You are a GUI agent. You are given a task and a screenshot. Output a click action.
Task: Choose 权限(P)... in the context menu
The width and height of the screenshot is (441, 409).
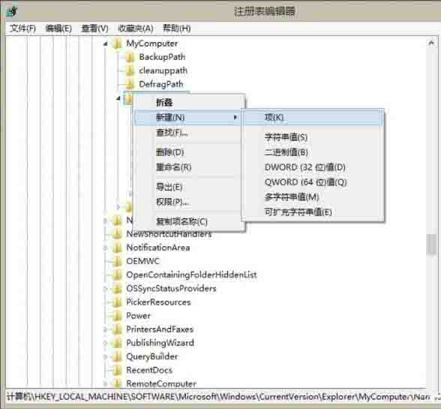pyautogui.click(x=187, y=202)
